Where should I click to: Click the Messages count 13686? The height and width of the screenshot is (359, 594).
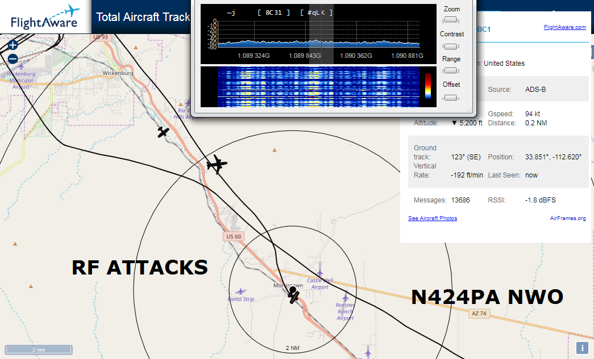460,200
